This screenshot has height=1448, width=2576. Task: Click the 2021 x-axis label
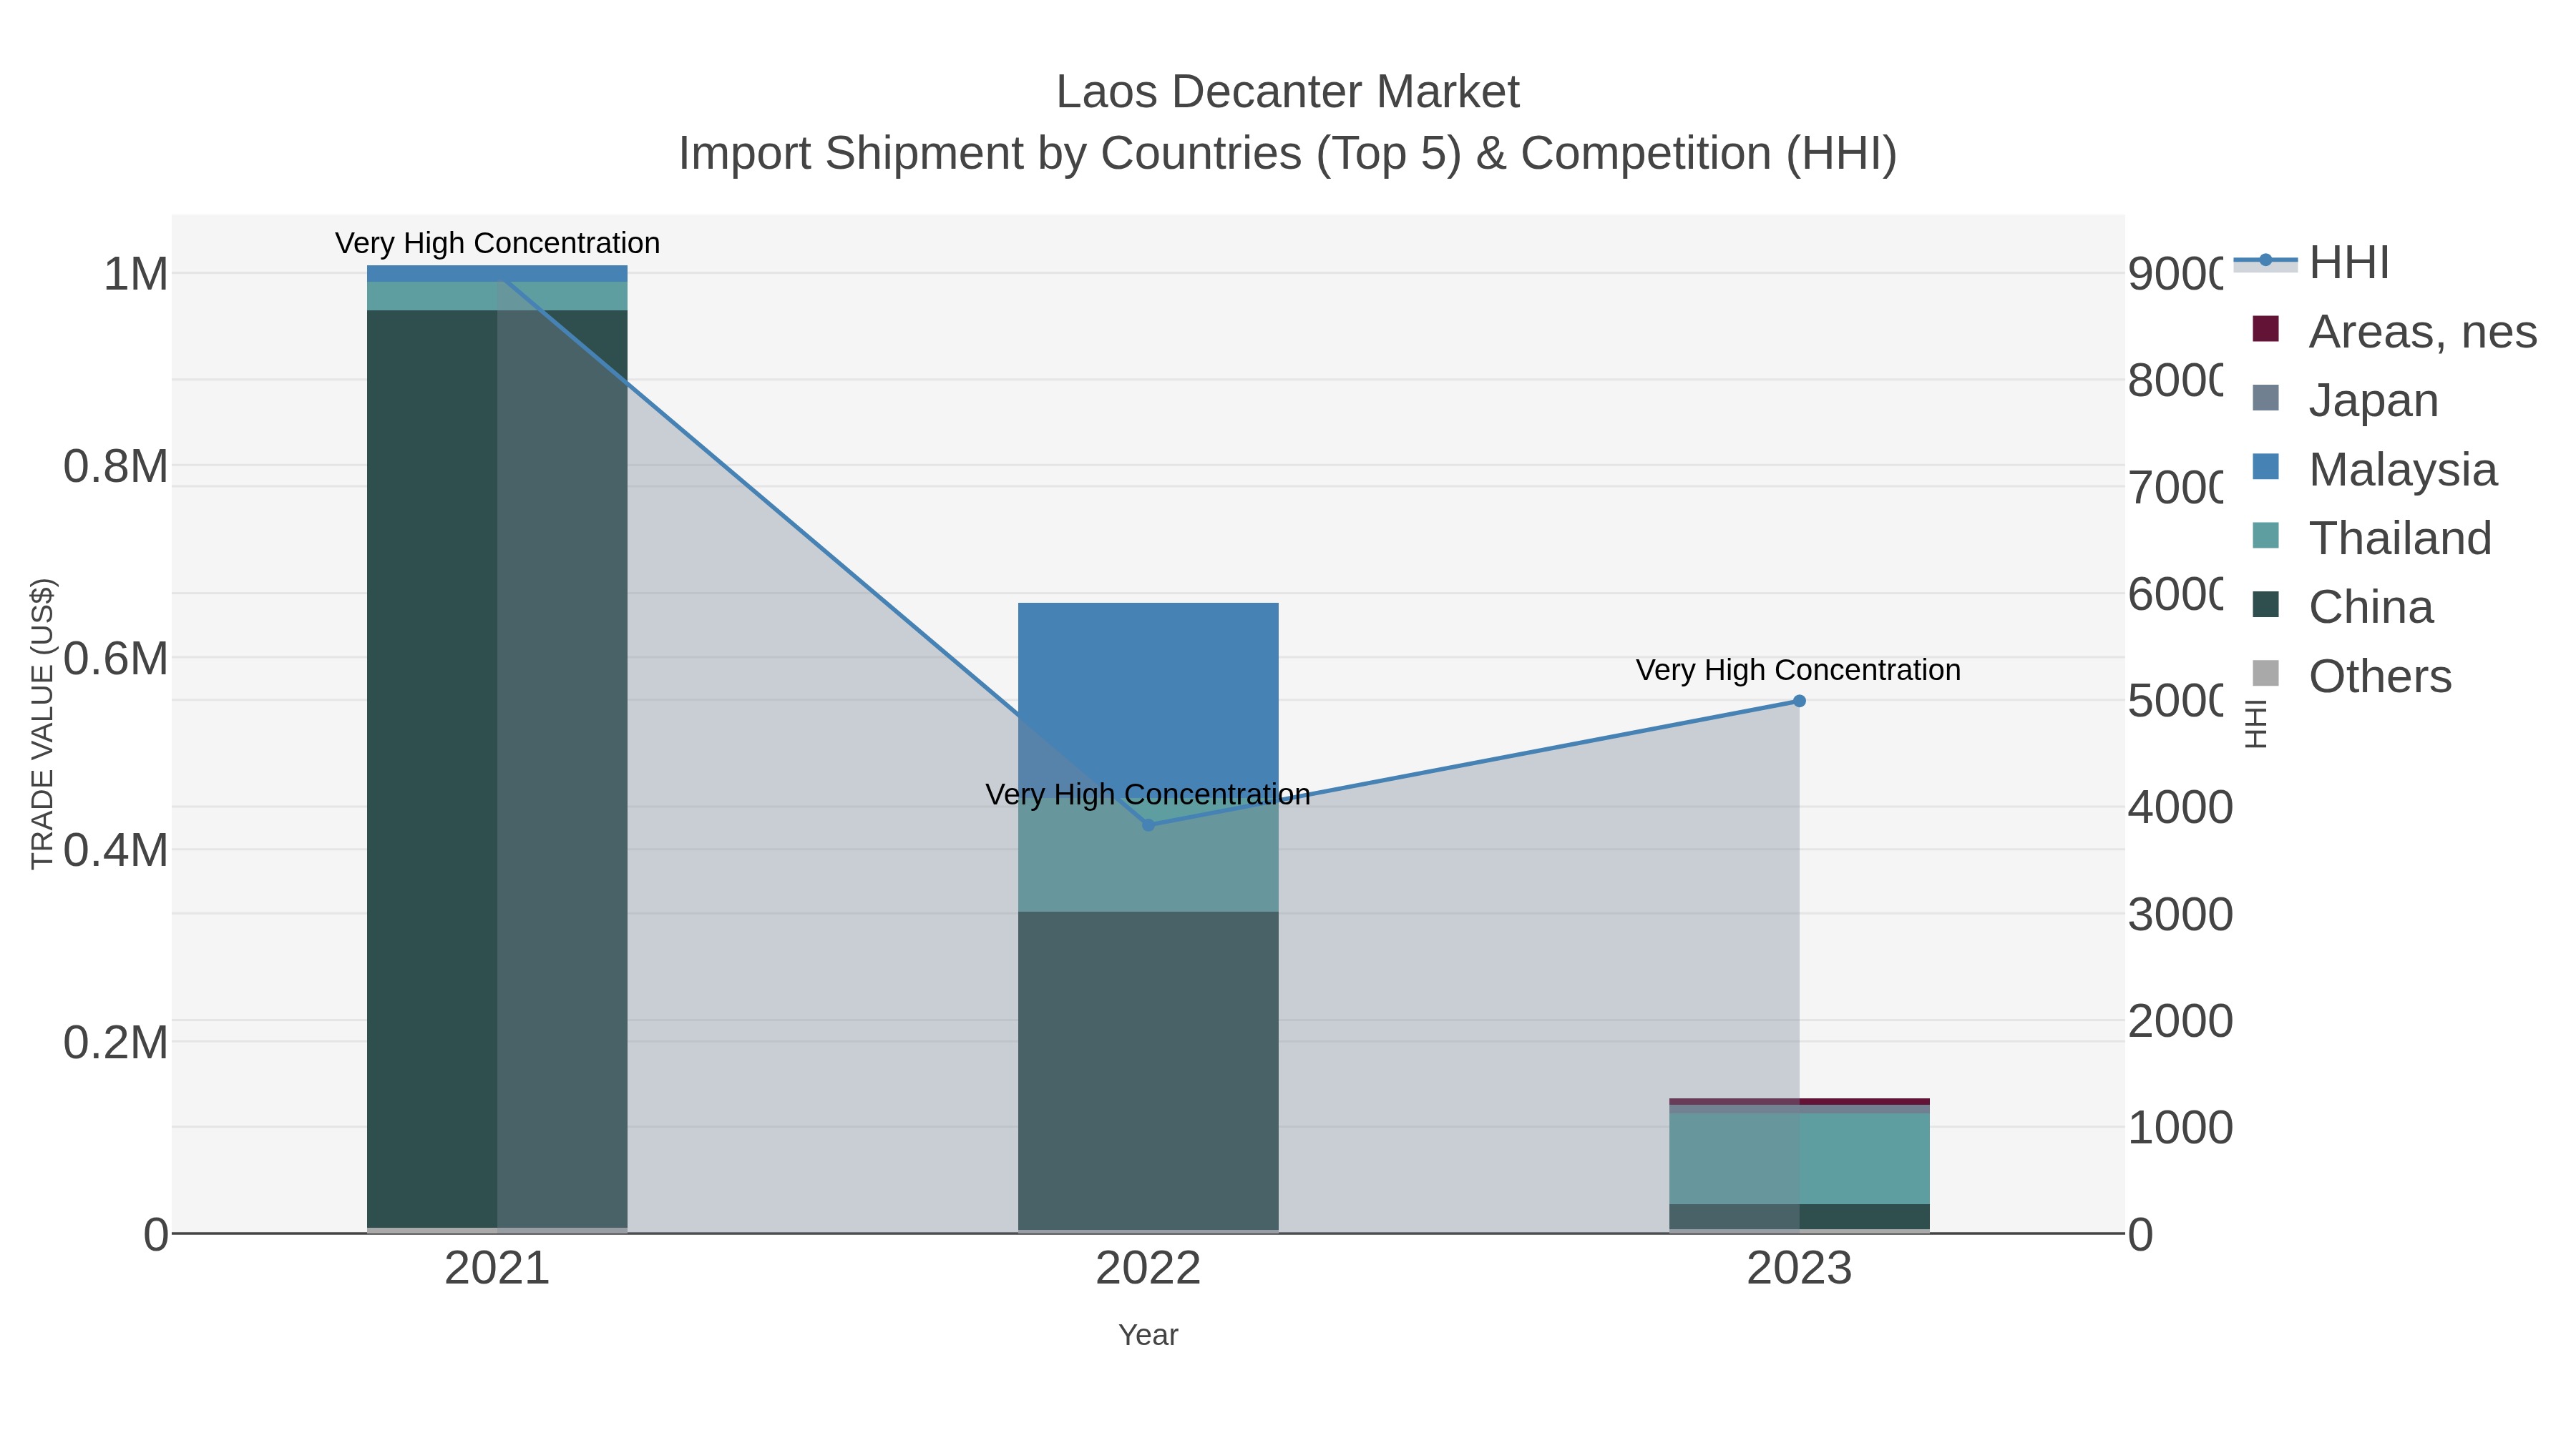pos(497,1269)
